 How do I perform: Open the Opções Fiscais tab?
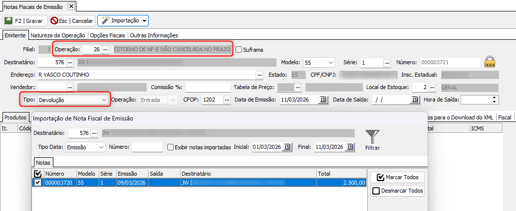pos(108,35)
